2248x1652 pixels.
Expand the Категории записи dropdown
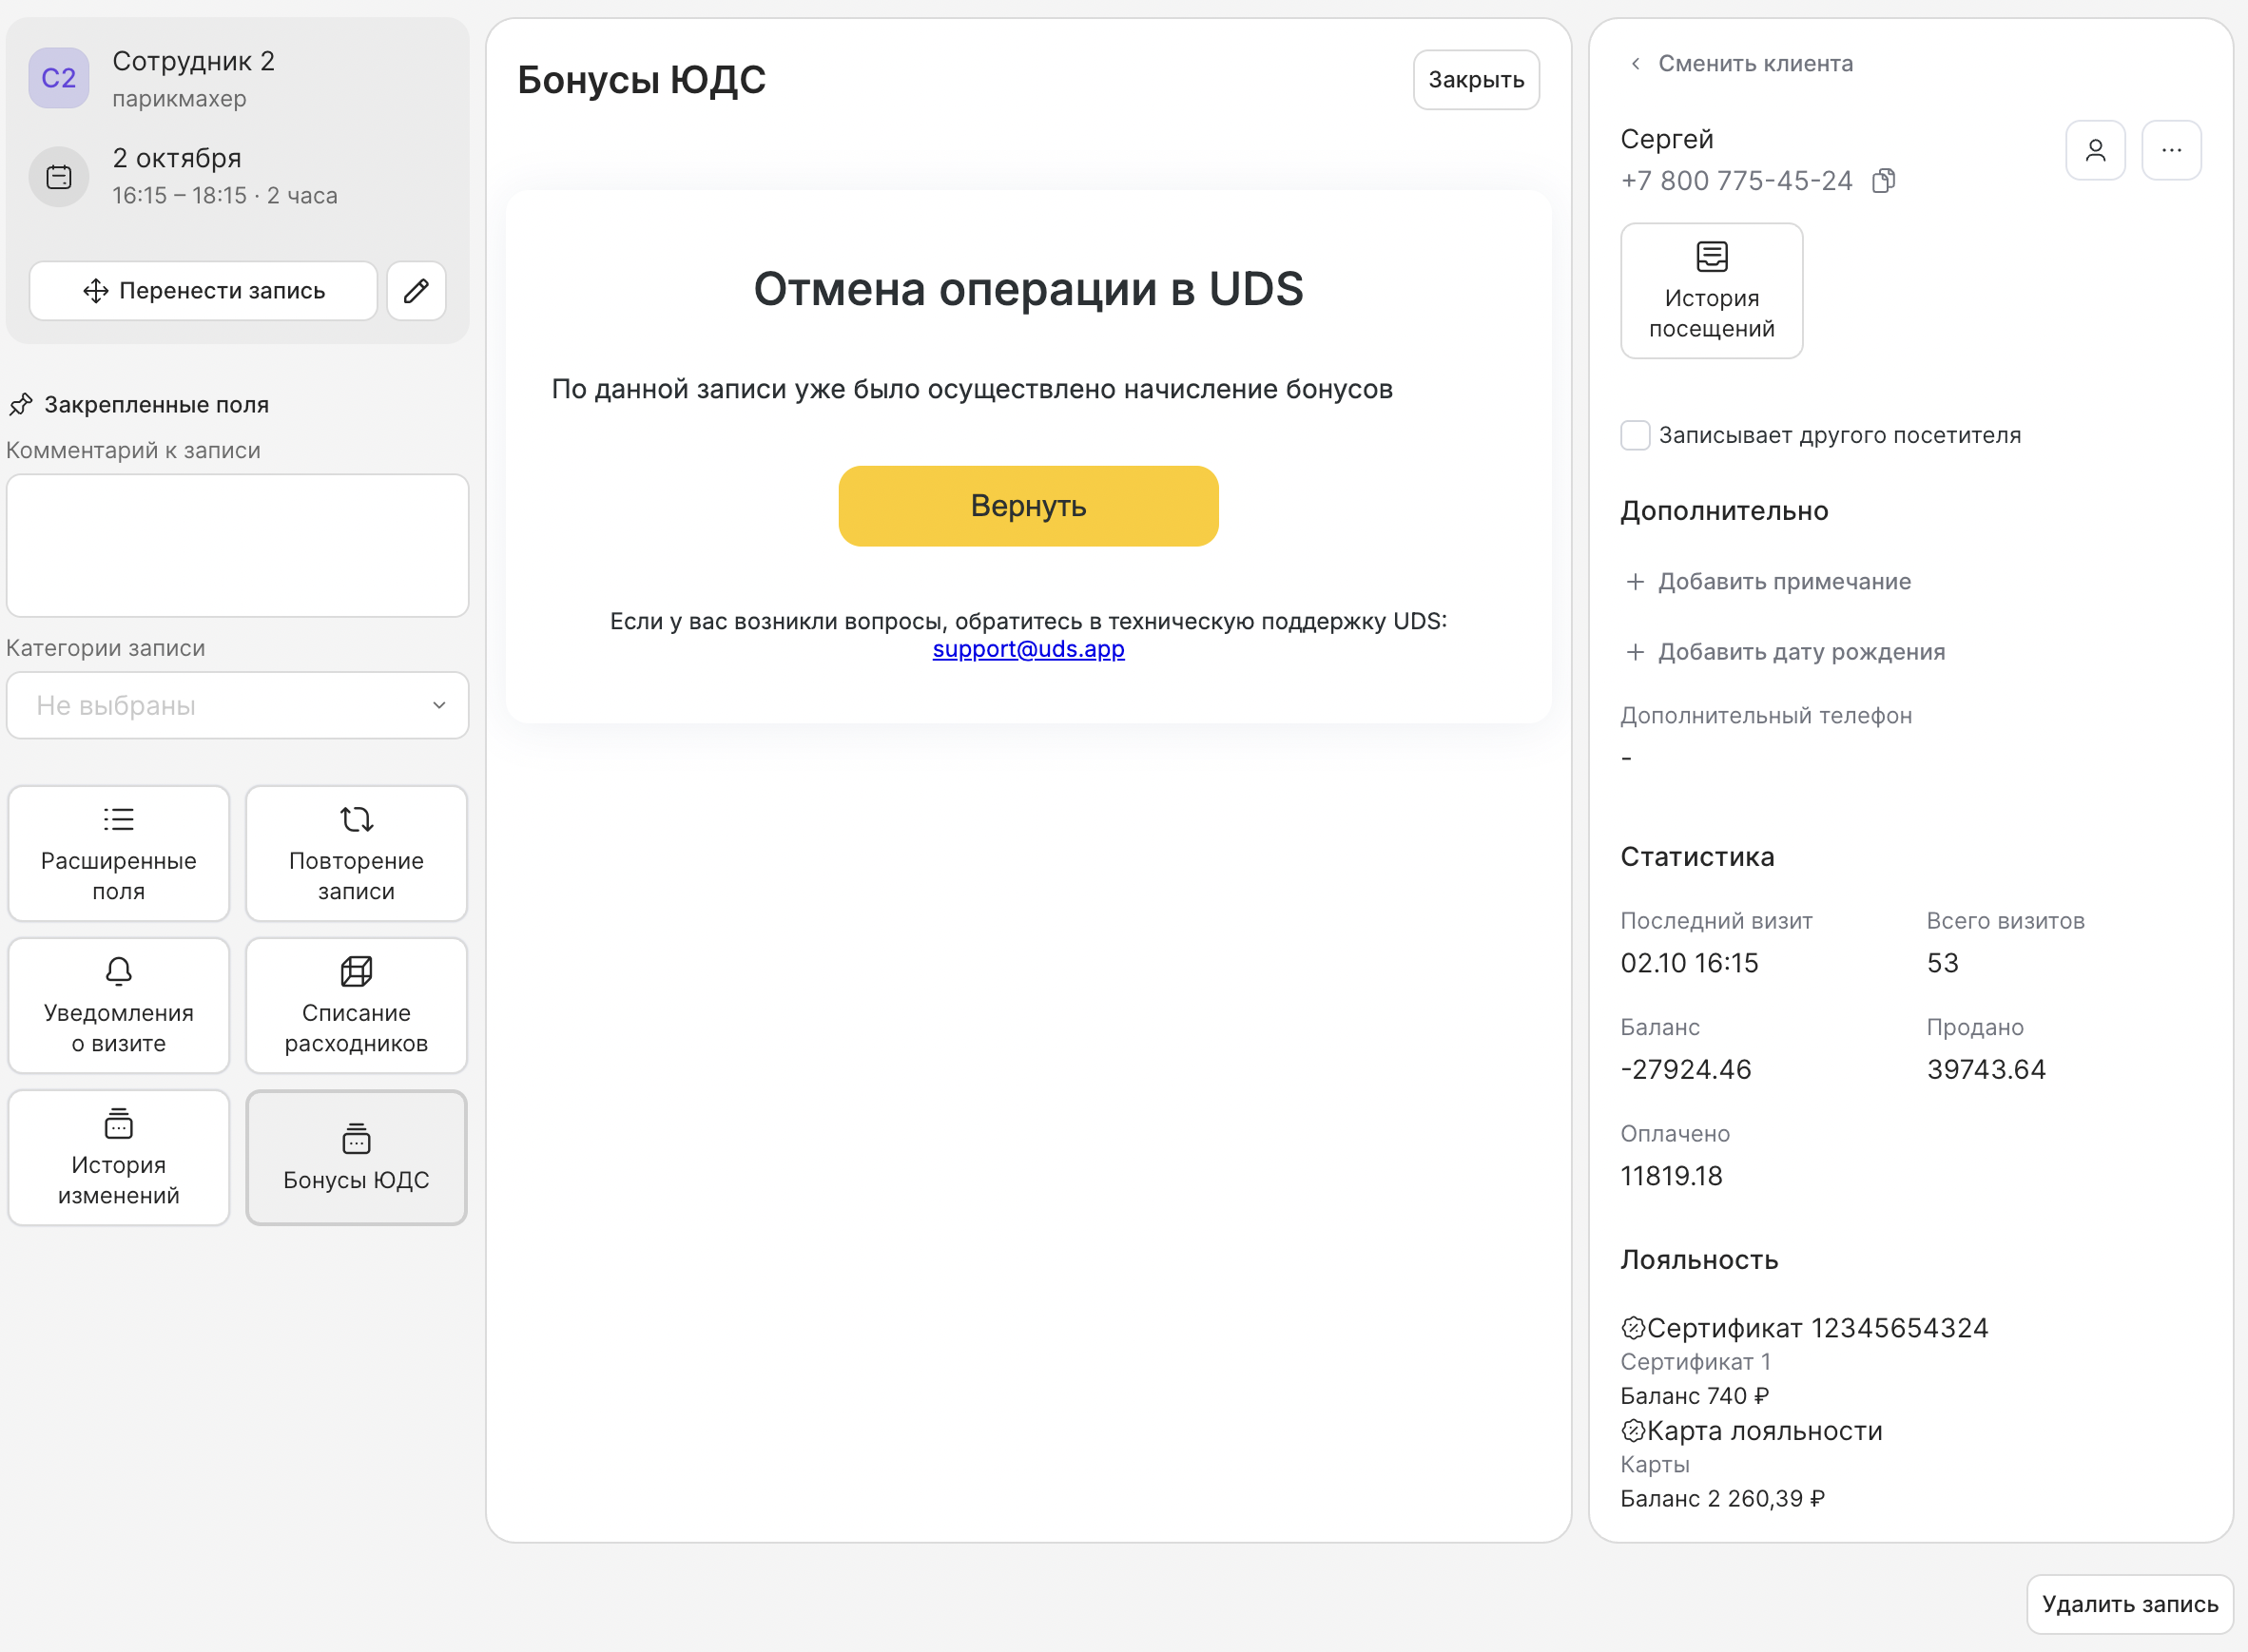click(237, 706)
